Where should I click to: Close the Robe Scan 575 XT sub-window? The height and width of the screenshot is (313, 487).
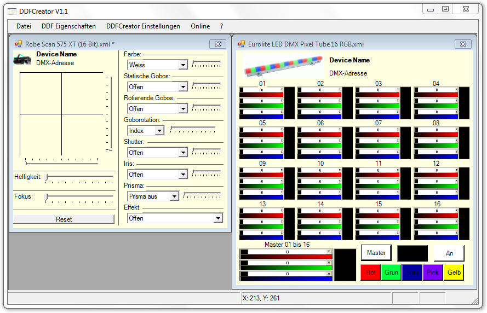coord(217,44)
